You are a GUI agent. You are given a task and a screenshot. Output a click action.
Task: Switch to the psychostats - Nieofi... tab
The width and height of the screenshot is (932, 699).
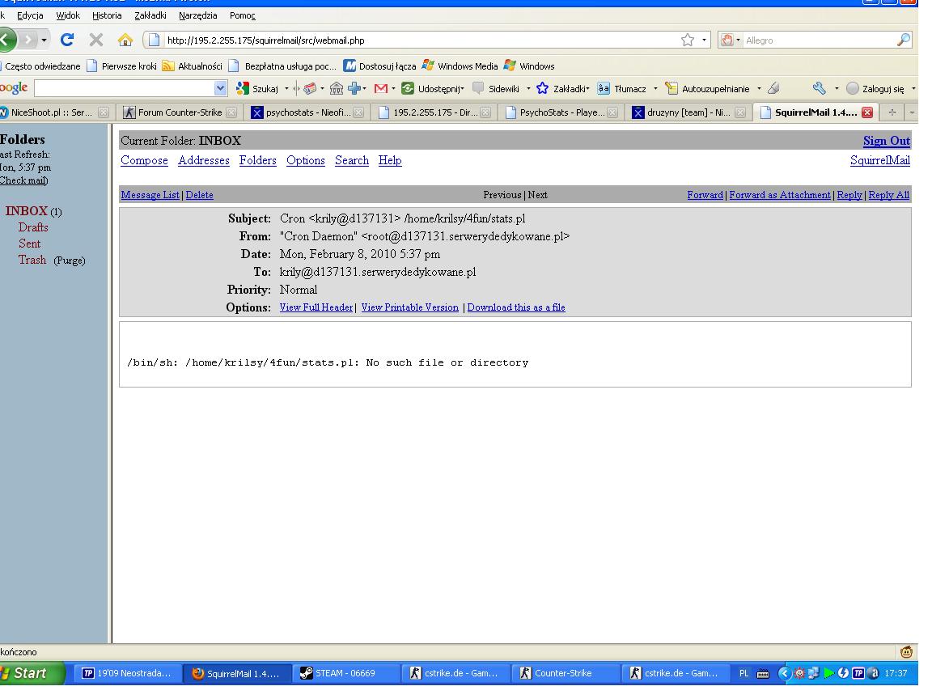[307, 112]
